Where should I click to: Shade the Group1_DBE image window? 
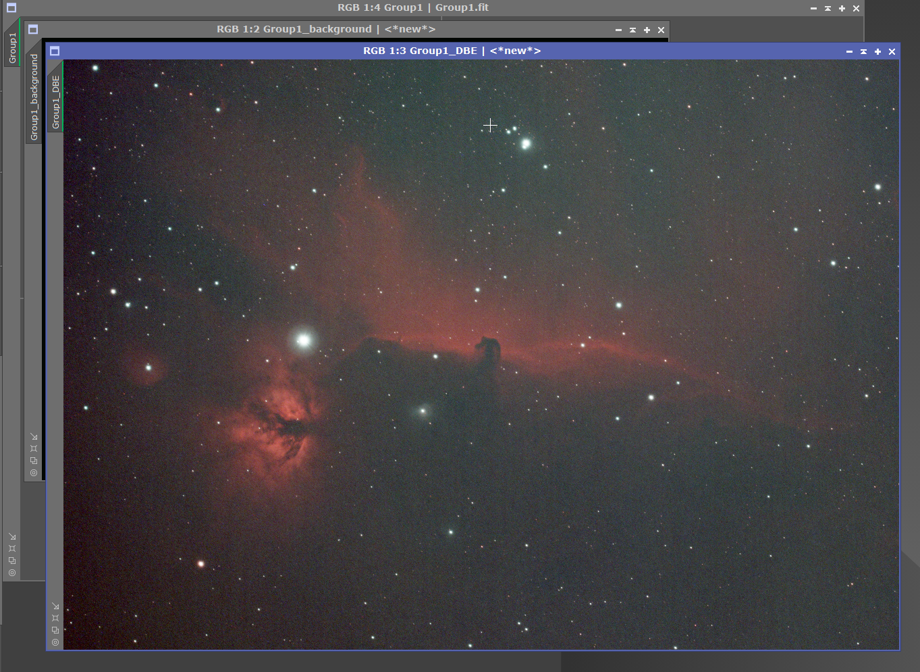tap(863, 51)
